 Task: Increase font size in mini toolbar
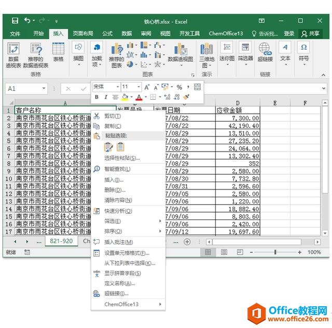(147, 87)
